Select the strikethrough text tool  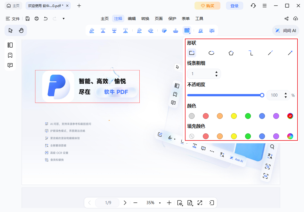tap(114, 30)
